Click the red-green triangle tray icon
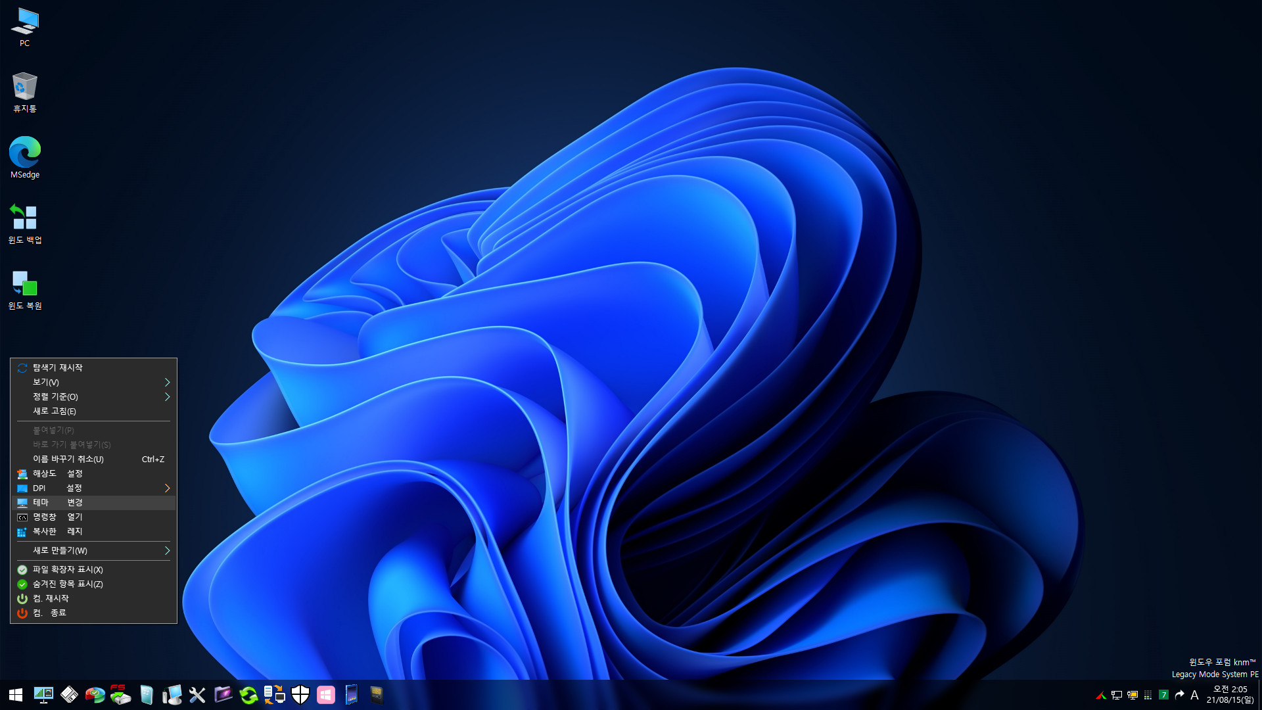1262x710 pixels. 1101,695
